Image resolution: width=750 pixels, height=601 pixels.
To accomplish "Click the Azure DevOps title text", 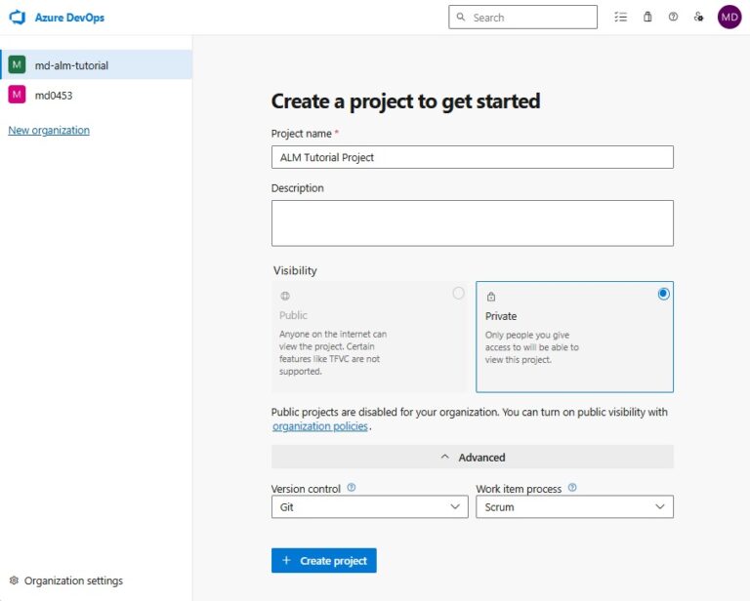I will [x=69, y=18].
